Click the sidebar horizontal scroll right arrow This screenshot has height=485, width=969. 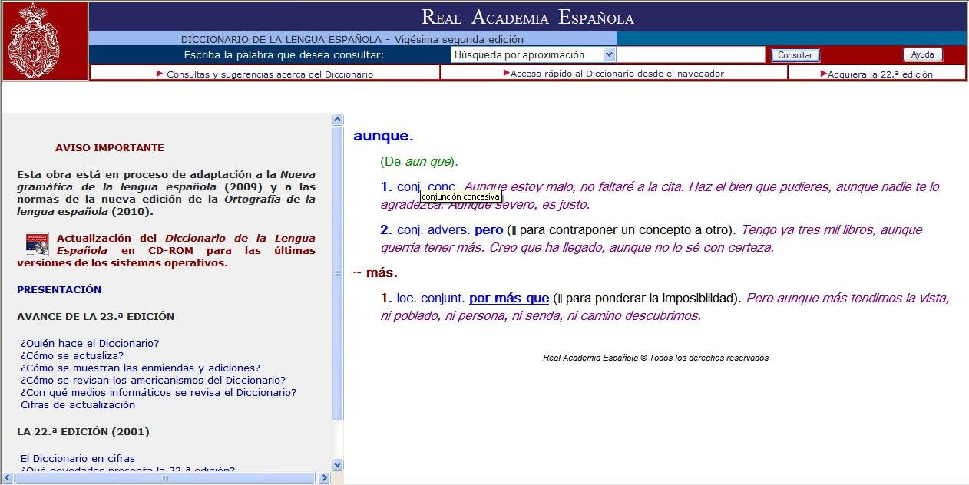(324, 478)
